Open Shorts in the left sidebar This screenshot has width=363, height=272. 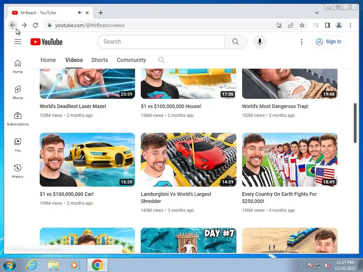click(18, 93)
